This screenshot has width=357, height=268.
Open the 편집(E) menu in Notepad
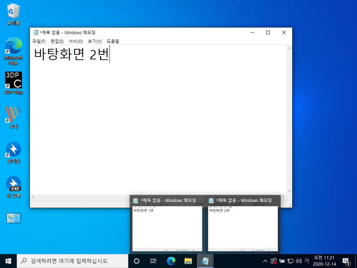point(57,41)
